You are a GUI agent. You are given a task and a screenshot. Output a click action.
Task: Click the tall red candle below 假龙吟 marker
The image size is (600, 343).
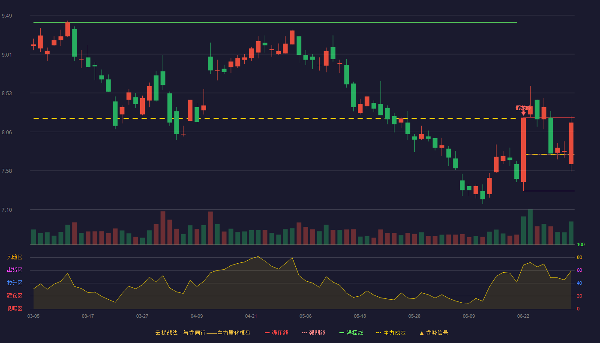coord(523,150)
